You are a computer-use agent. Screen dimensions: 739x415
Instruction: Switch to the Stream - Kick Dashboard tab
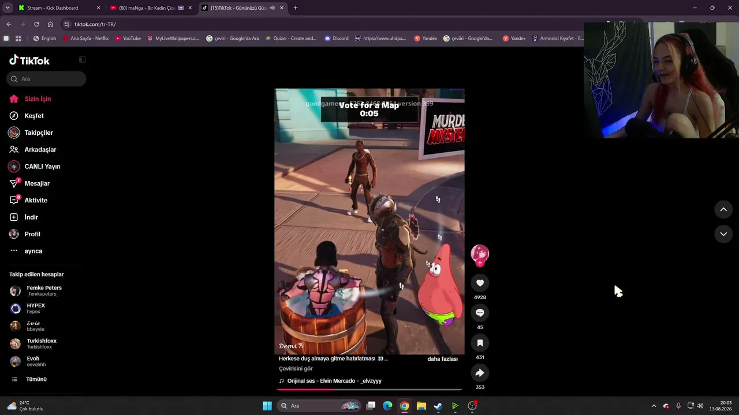[59, 8]
